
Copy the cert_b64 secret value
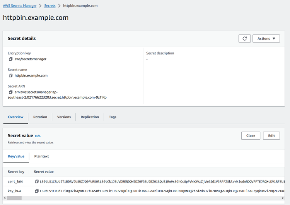click(x=37, y=181)
